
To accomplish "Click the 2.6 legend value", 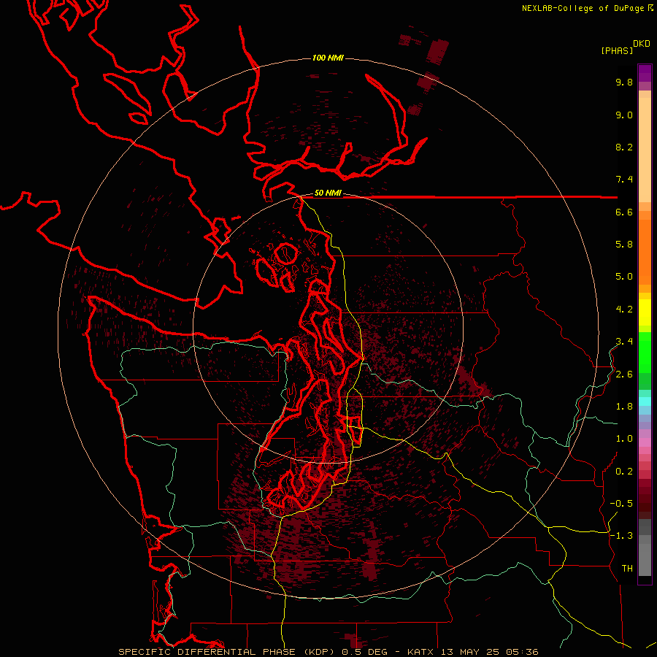I will 624,374.
